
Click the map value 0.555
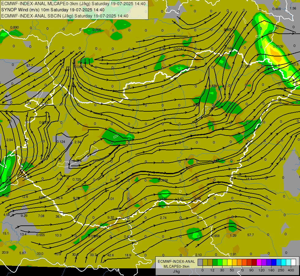pyautogui.click(x=40, y=235)
